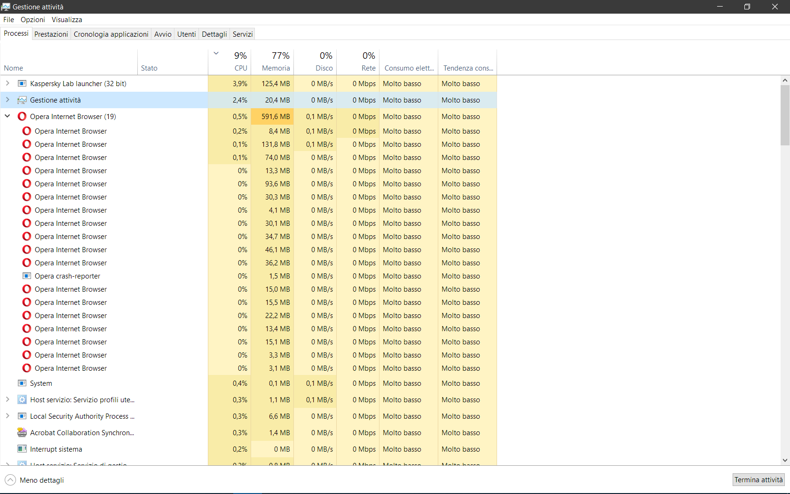790x494 pixels.
Task: Open the Opzioni menu
Action: coord(33,20)
